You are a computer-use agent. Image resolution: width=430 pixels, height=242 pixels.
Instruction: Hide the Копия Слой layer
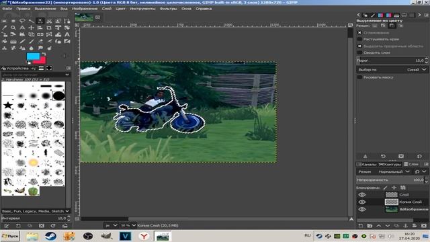[362, 202]
